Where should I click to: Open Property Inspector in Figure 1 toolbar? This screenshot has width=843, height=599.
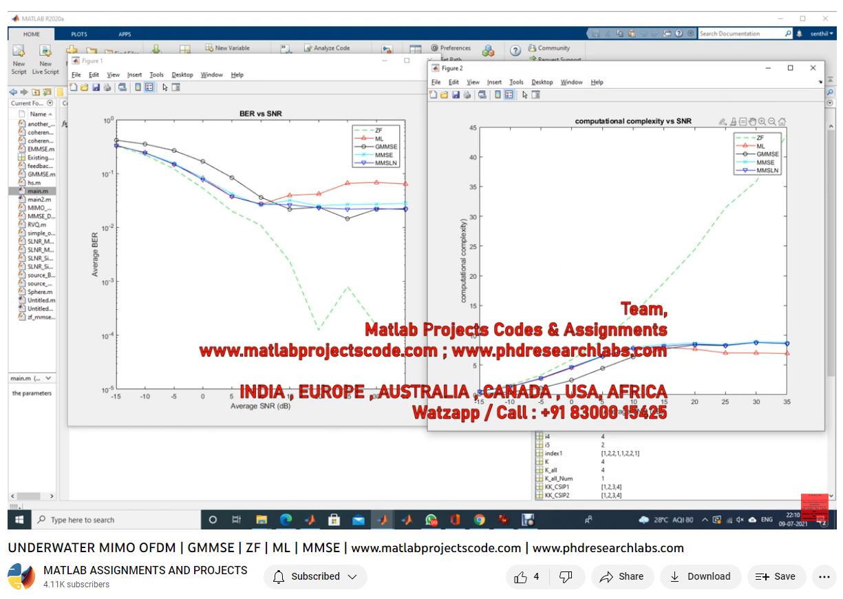(x=176, y=87)
